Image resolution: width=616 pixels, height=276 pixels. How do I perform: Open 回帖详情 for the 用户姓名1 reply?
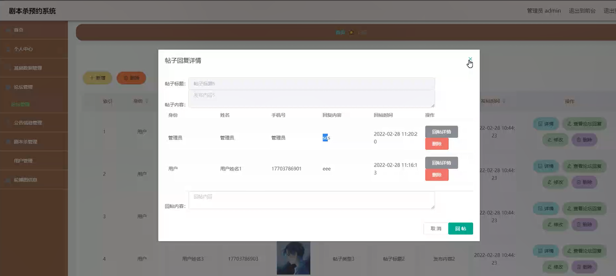(x=441, y=163)
